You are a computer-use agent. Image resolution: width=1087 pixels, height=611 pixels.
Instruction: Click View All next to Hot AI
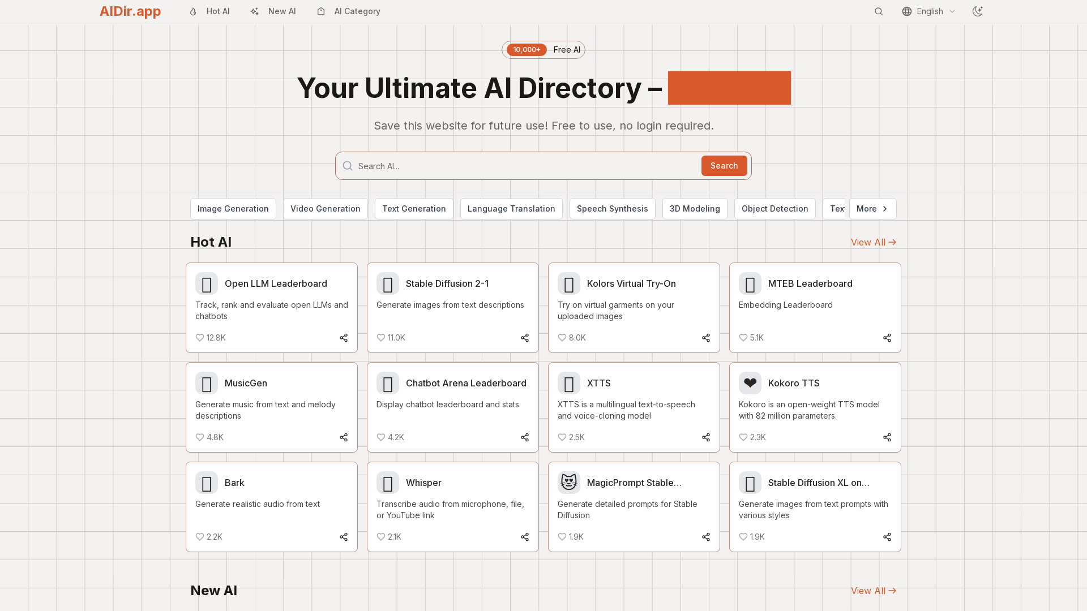874,242
